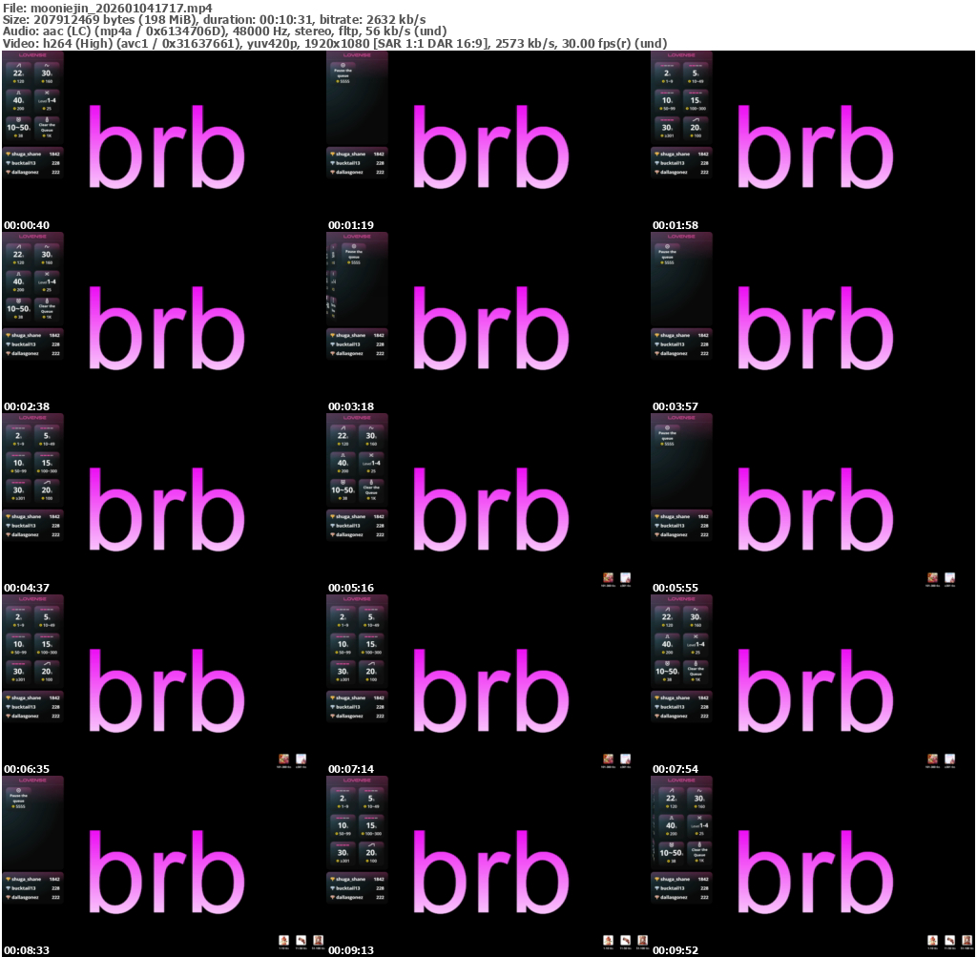The height and width of the screenshot is (957, 977).
Task: Click the timestamp label 00:09:13
Action: pyautogui.click(x=351, y=950)
